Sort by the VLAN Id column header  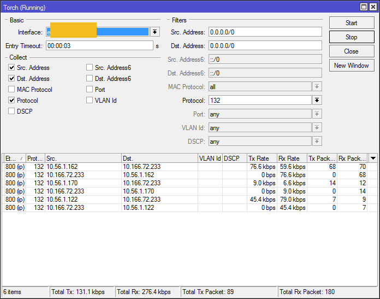tap(210, 159)
